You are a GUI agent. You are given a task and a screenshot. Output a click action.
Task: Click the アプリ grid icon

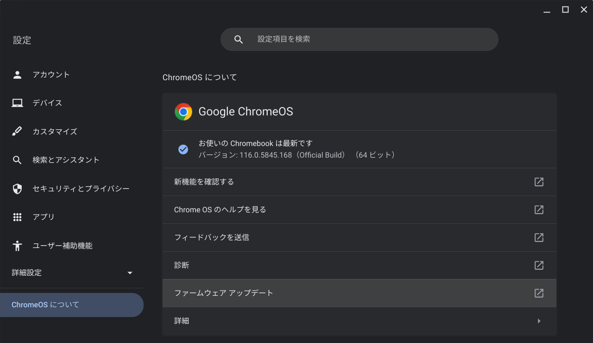tap(17, 217)
